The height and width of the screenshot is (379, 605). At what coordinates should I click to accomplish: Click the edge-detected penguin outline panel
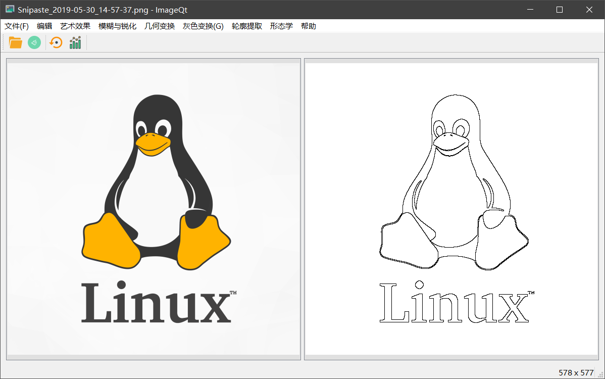pyautogui.click(x=451, y=209)
